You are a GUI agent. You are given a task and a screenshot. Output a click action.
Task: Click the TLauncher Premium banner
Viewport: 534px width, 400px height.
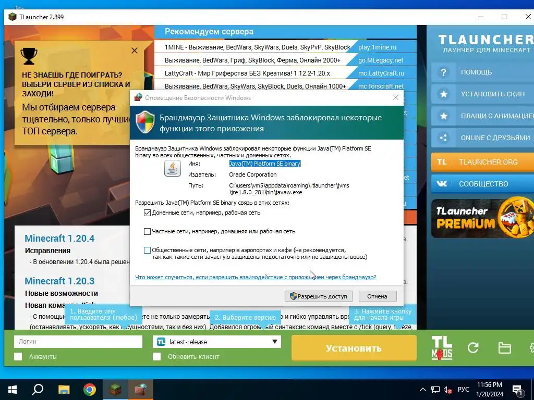pos(482,218)
